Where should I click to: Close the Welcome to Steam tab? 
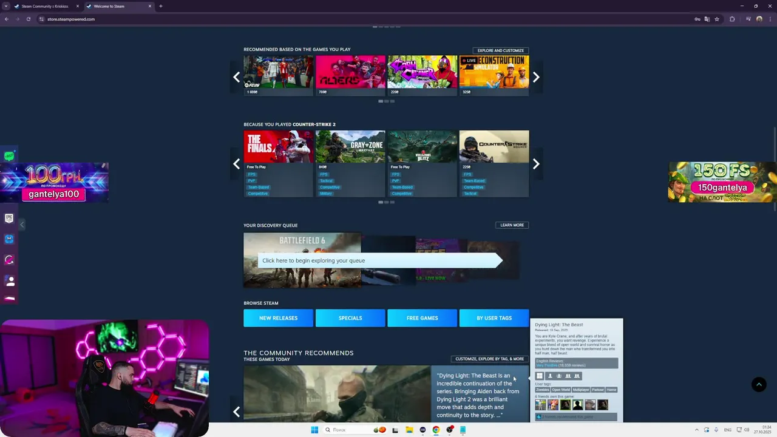tap(150, 6)
